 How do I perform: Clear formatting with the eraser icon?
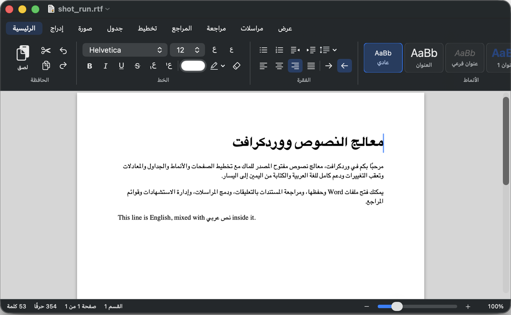[x=237, y=66]
